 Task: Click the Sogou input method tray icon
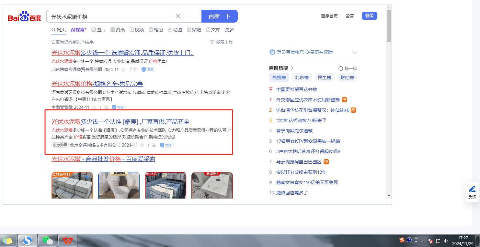(402, 240)
